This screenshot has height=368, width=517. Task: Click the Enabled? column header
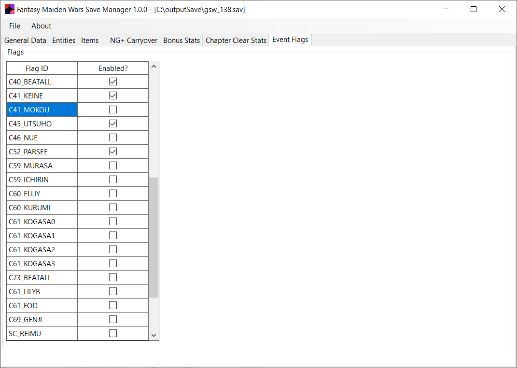click(x=113, y=68)
